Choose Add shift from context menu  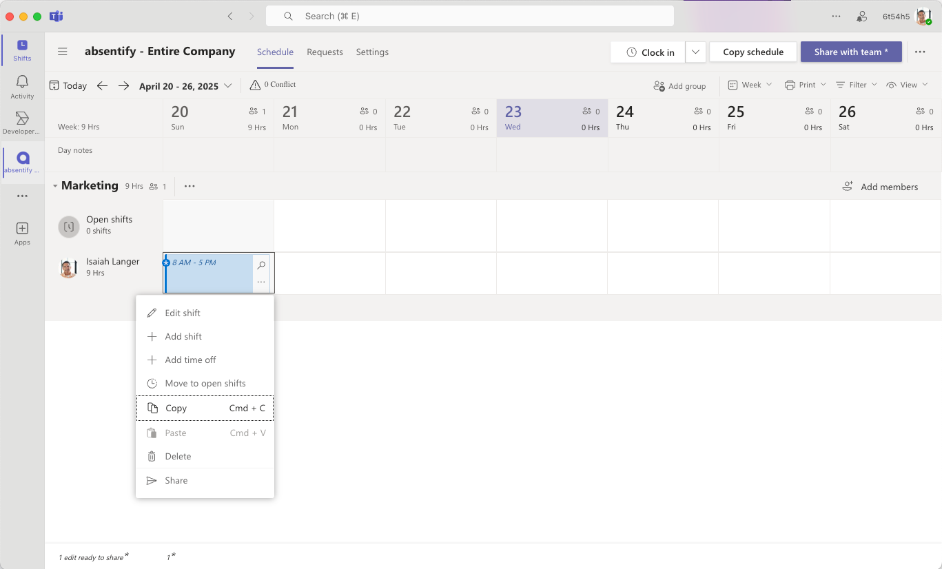coord(205,336)
